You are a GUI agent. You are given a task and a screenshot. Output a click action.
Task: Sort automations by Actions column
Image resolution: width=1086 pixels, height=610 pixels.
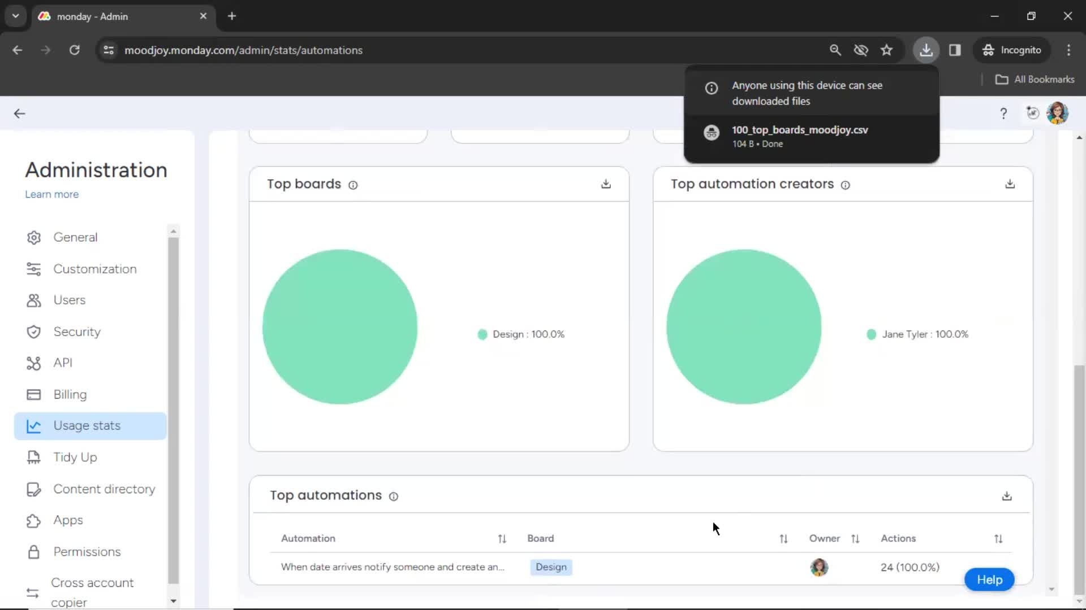coord(998,538)
